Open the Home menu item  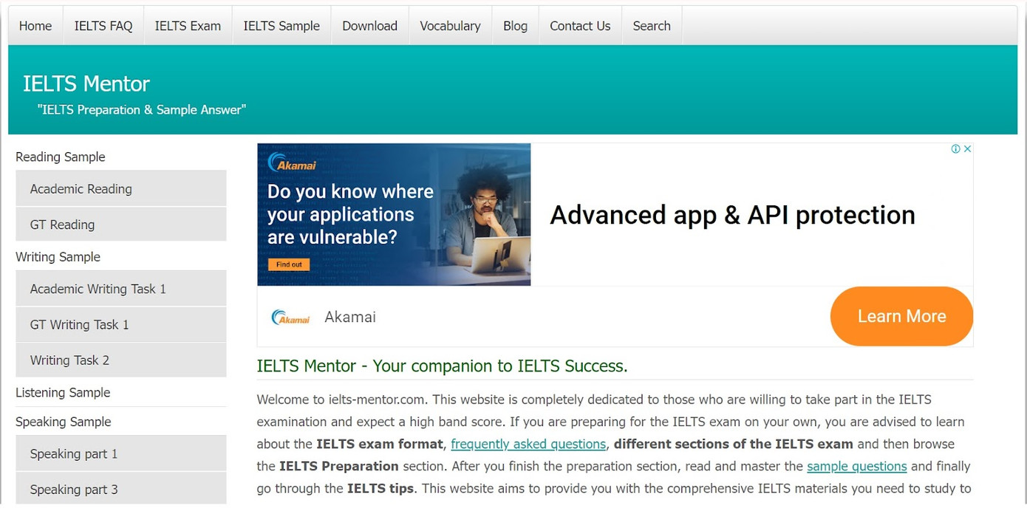point(35,26)
